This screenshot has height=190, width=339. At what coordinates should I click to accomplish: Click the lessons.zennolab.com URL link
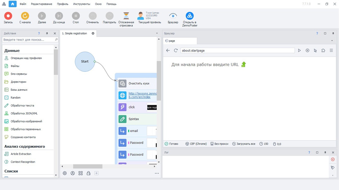[x=142, y=95]
